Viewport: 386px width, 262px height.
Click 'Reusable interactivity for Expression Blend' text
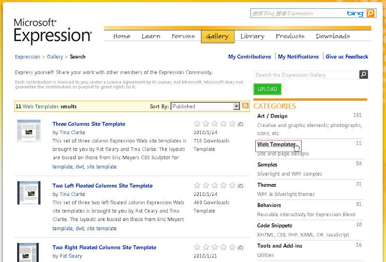(x=306, y=215)
